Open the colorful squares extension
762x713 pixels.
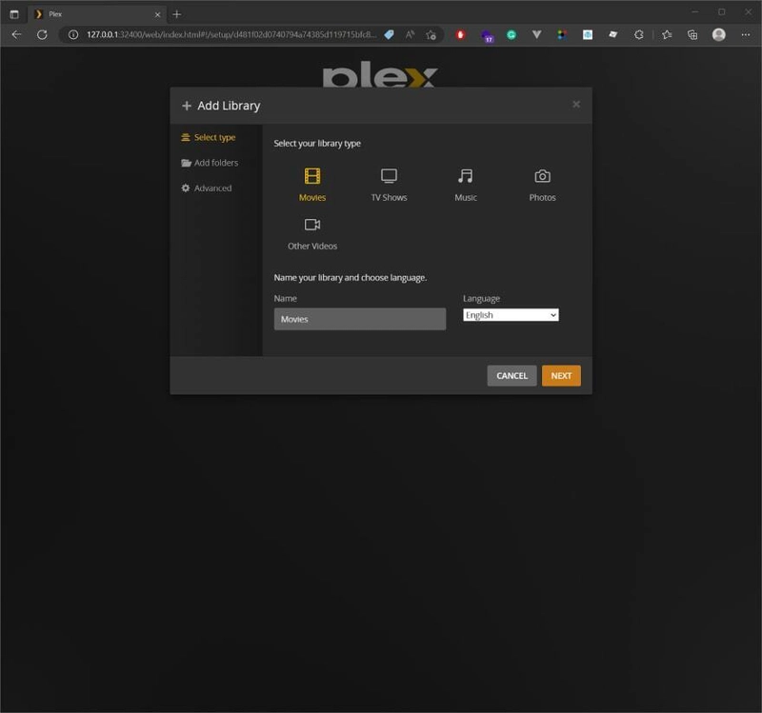(562, 34)
